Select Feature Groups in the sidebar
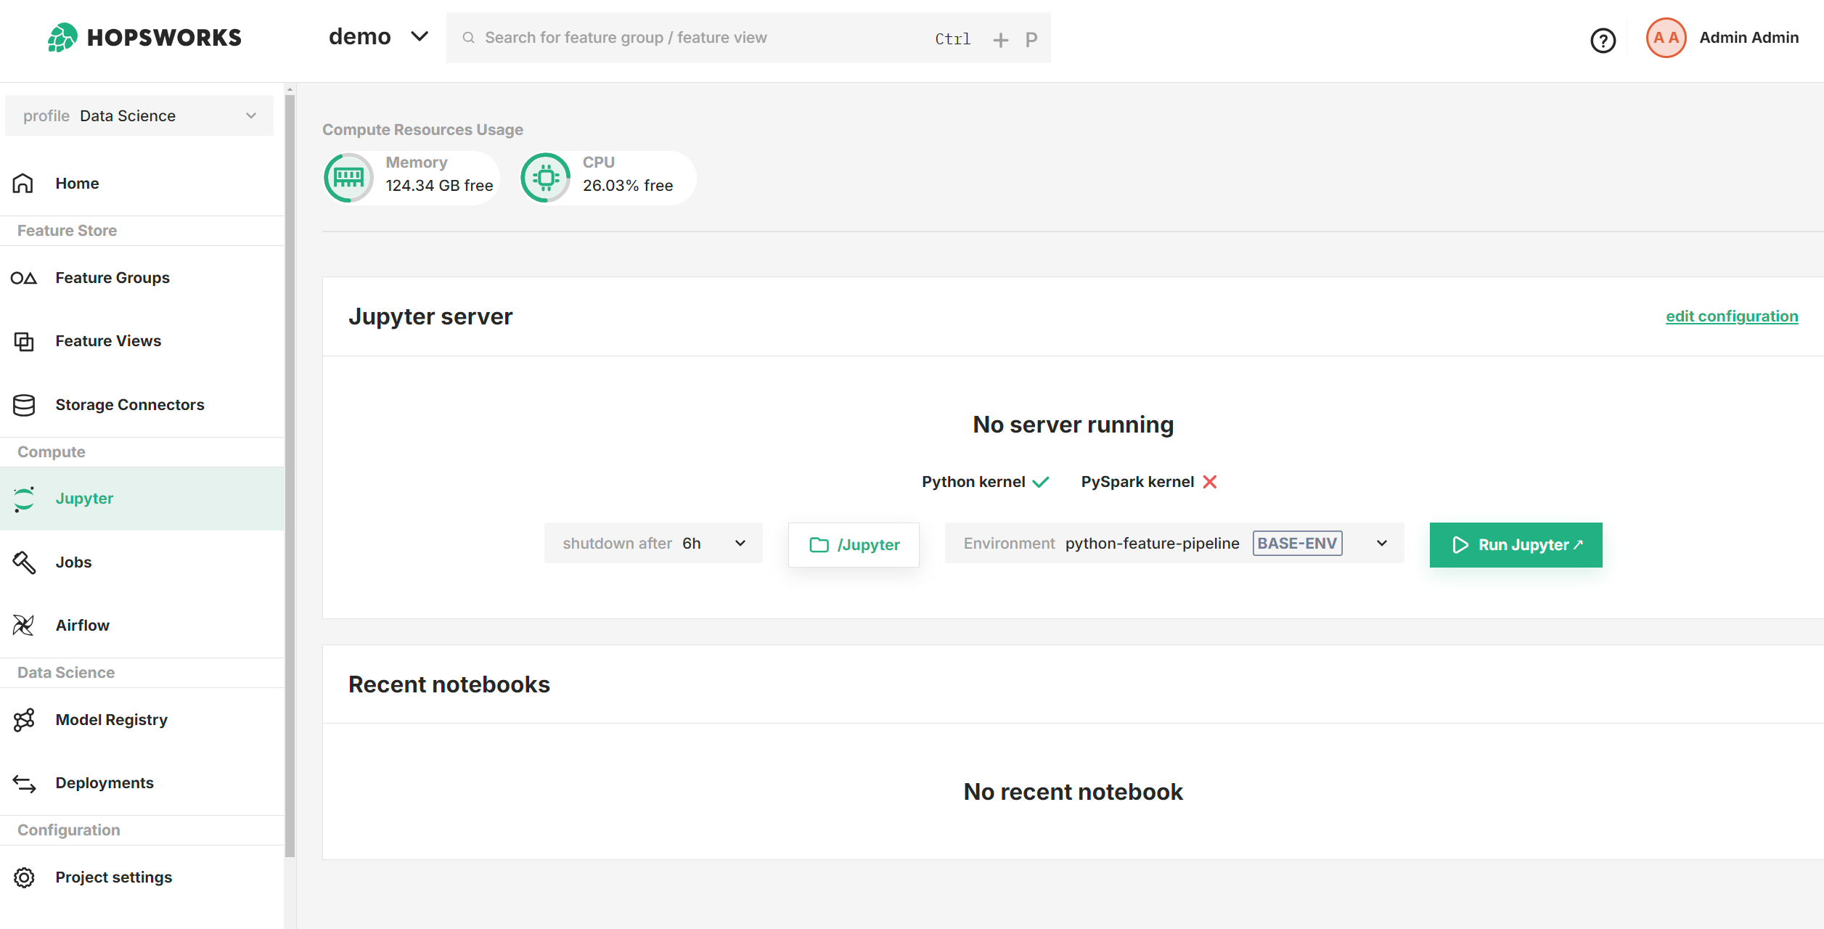1824x929 pixels. (113, 277)
